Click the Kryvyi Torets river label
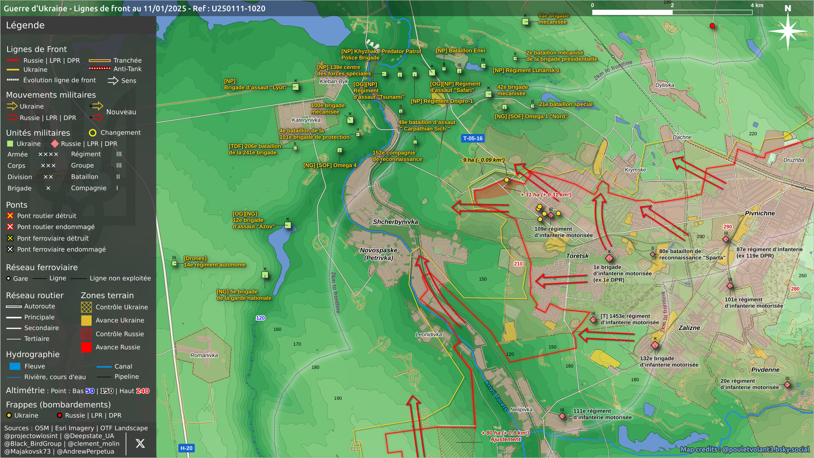Viewport: 814px width, 458px height. (496, 397)
